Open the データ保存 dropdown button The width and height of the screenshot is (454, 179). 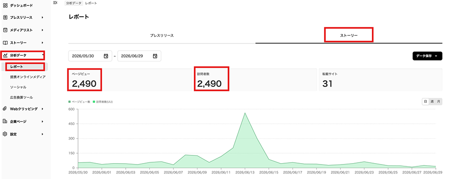(427, 56)
